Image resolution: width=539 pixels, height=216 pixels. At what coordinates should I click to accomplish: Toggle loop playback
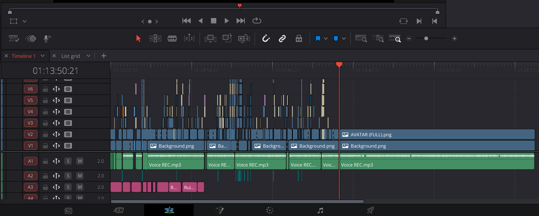pos(256,21)
